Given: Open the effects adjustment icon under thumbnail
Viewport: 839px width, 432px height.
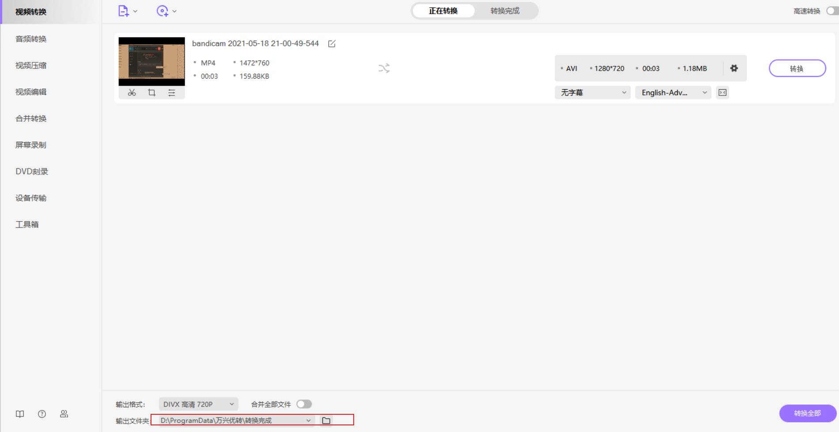Looking at the screenshot, I should tap(171, 92).
